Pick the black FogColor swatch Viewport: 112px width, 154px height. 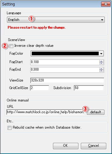65,53
